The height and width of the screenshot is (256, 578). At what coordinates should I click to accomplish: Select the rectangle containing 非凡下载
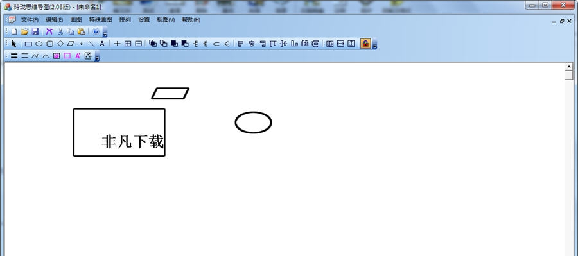click(119, 132)
